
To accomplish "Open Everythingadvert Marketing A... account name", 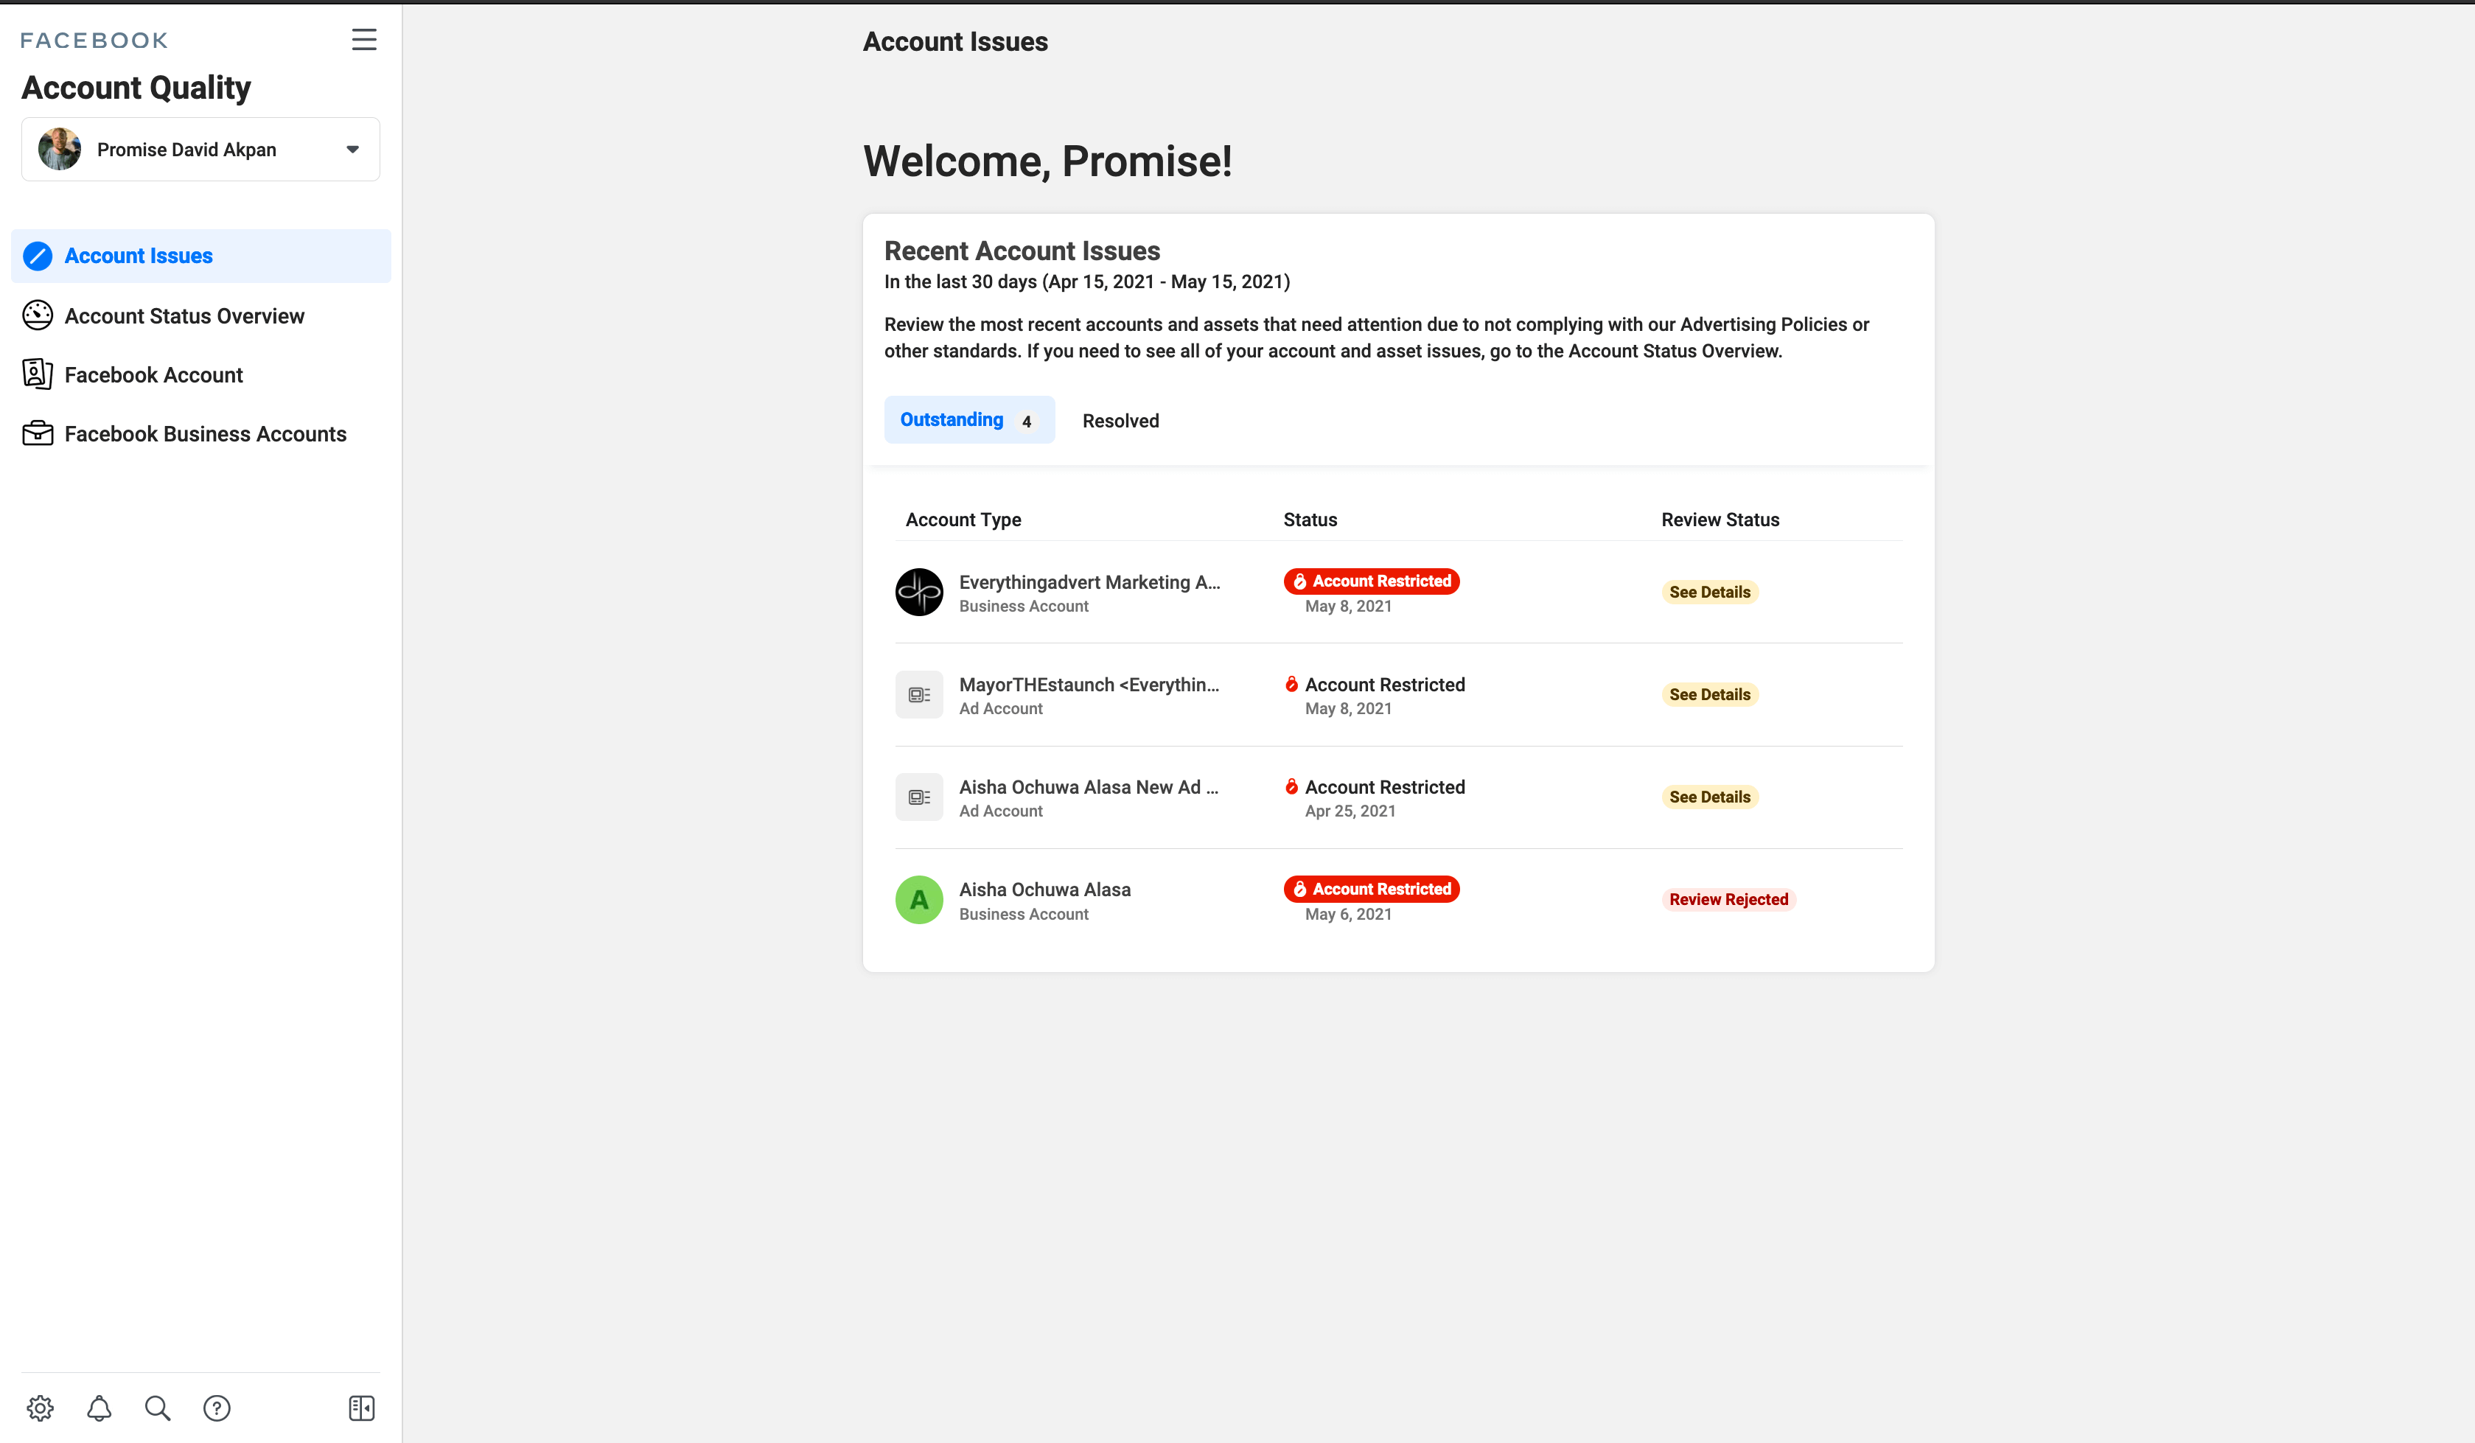I will tap(1089, 582).
